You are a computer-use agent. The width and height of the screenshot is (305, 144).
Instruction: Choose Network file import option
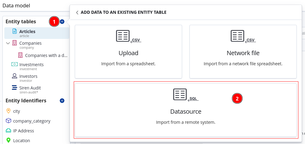(x=243, y=51)
